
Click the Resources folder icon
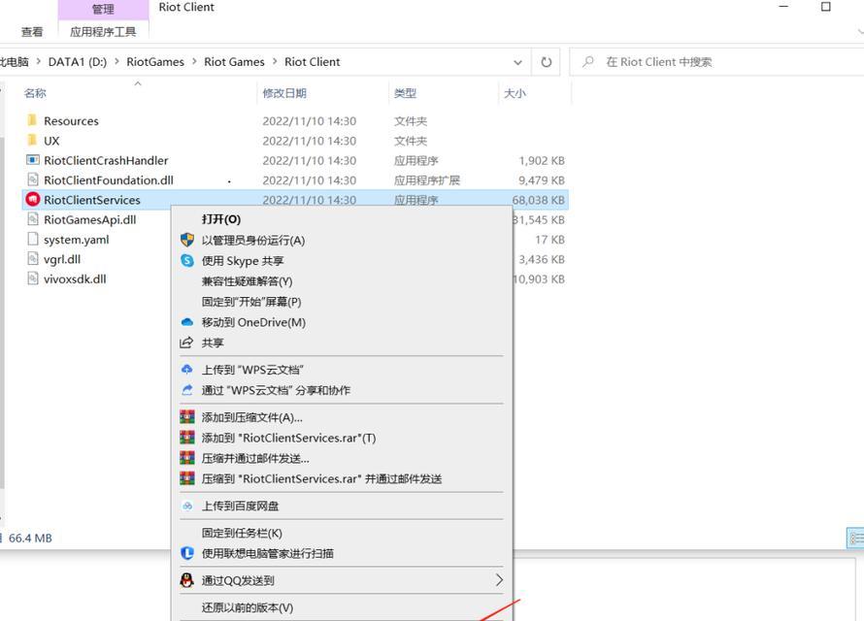pyautogui.click(x=32, y=120)
